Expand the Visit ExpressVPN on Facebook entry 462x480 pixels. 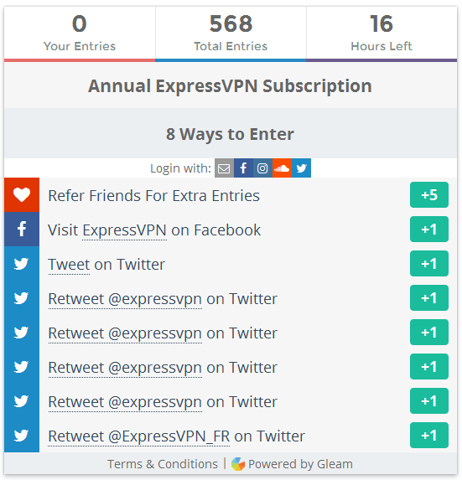coord(154,230)
